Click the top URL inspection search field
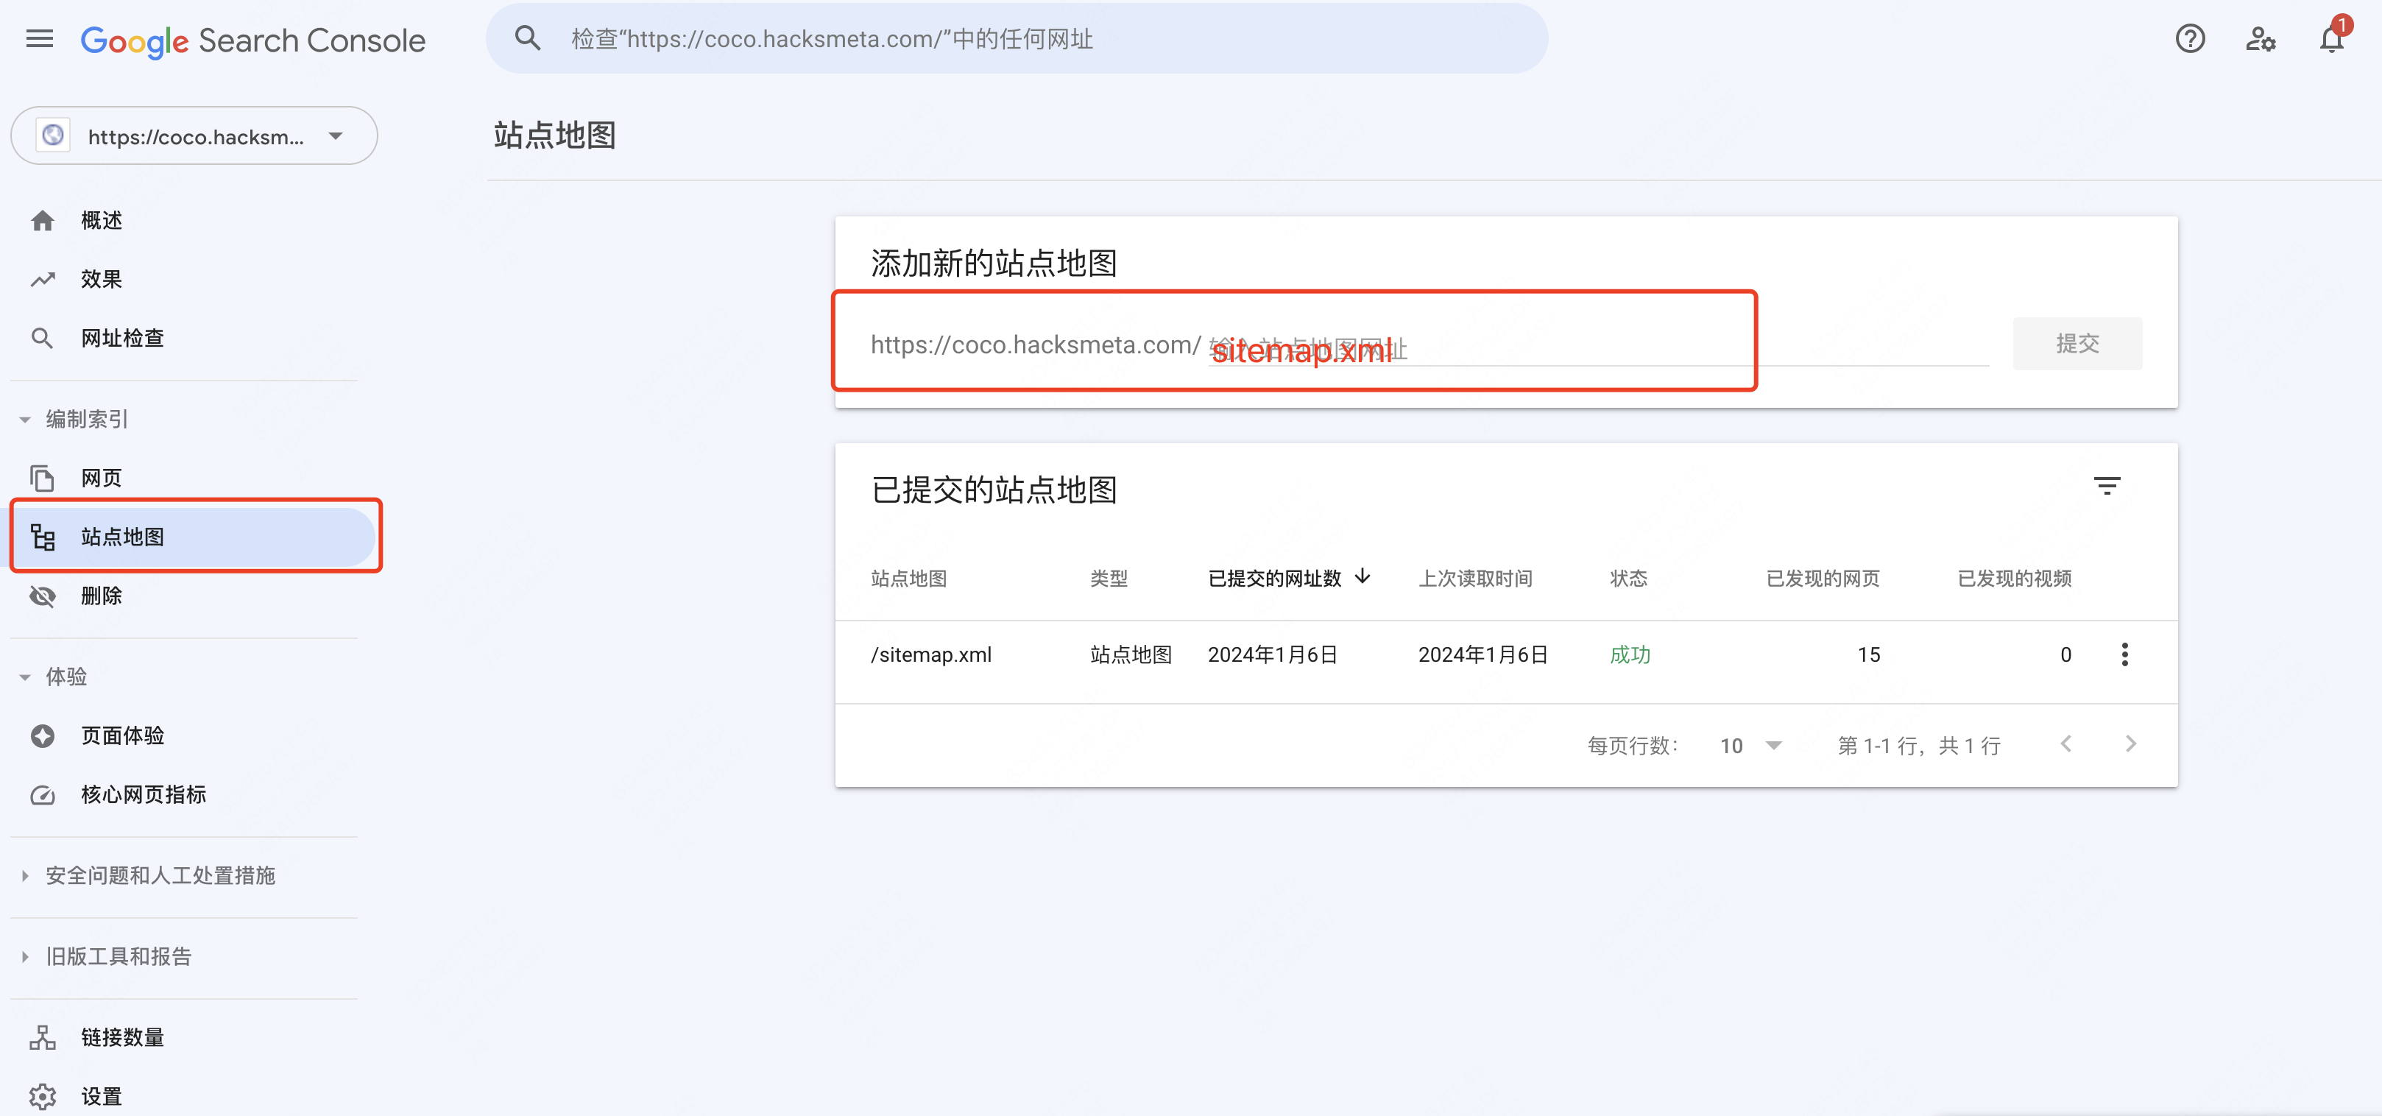 (1017, 39)
